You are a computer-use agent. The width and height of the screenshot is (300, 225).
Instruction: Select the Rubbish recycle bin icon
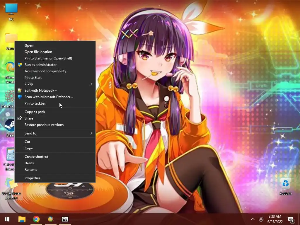coord(285,187)
